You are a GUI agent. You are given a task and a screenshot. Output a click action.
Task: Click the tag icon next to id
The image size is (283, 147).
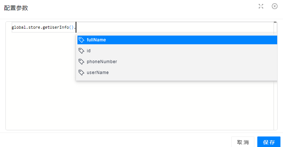pos(81,51)
